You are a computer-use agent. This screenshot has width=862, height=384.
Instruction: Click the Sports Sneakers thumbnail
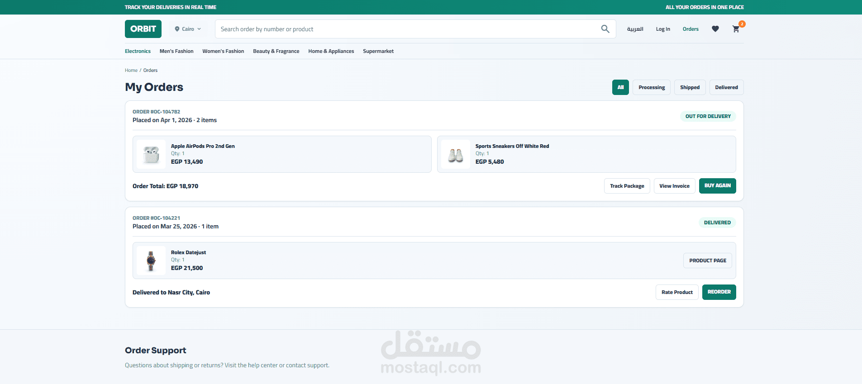pos(456,154)
